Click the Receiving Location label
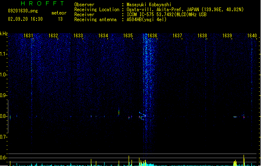 (x=97, y=10)
